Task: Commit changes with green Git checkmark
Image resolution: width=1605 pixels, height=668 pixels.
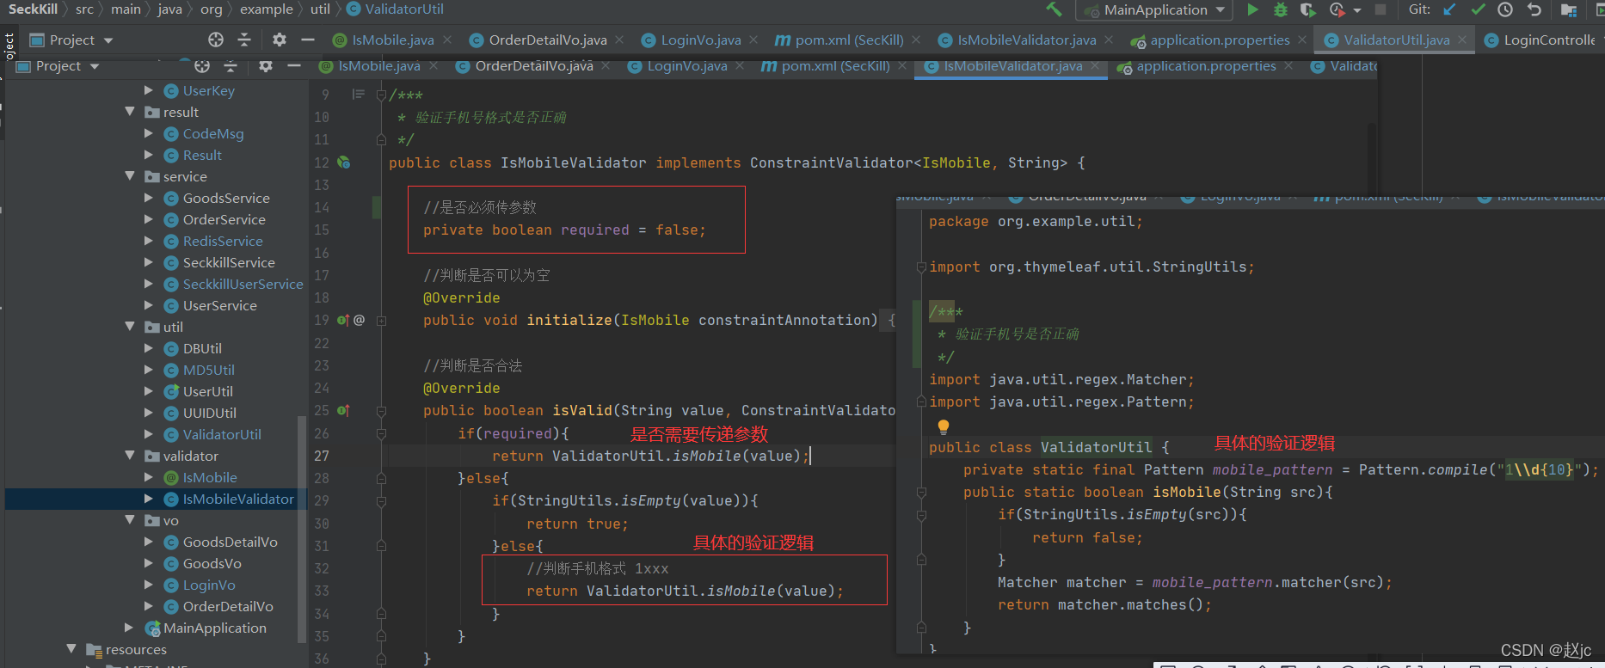Action: click(1478, 9)
